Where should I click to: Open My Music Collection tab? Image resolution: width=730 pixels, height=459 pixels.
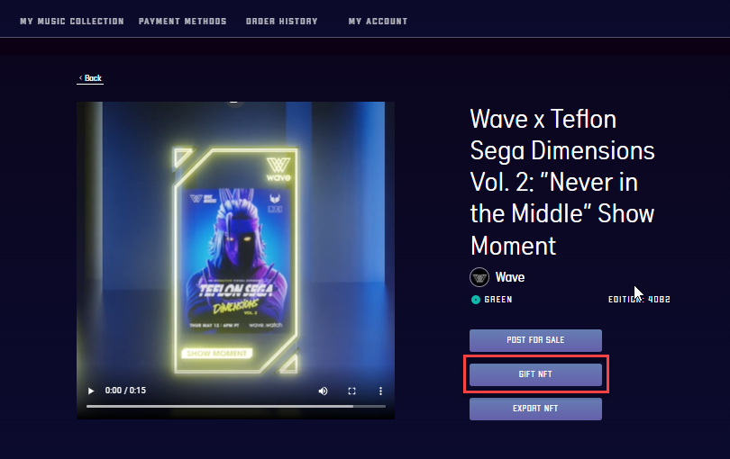coord(72,22)
